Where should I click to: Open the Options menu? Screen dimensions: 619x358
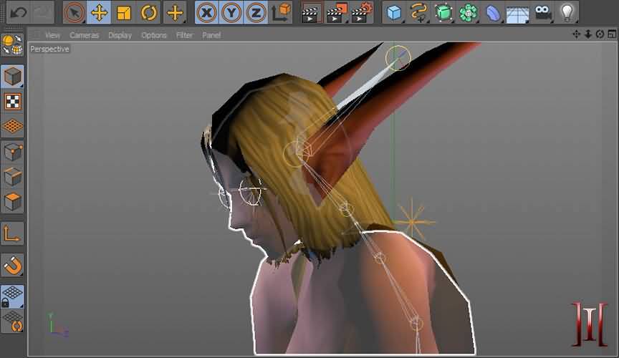coord(153,35)
